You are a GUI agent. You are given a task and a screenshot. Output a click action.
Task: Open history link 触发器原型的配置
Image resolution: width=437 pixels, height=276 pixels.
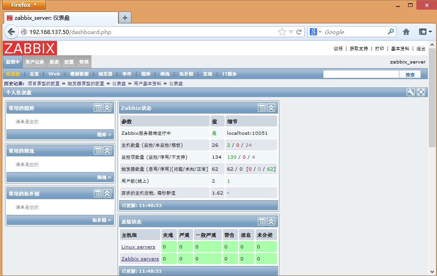coord(86,83)
